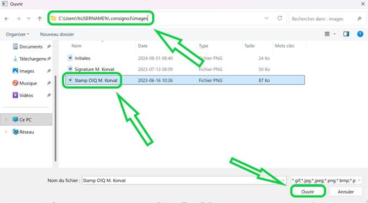The height and width of the screenshot is (203, 368).
Task: Open view options dropdown arrow
Action: (x=334, y=34)
